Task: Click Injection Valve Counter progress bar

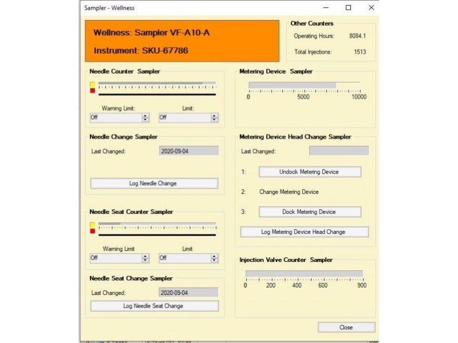Action: pos(305,274)
